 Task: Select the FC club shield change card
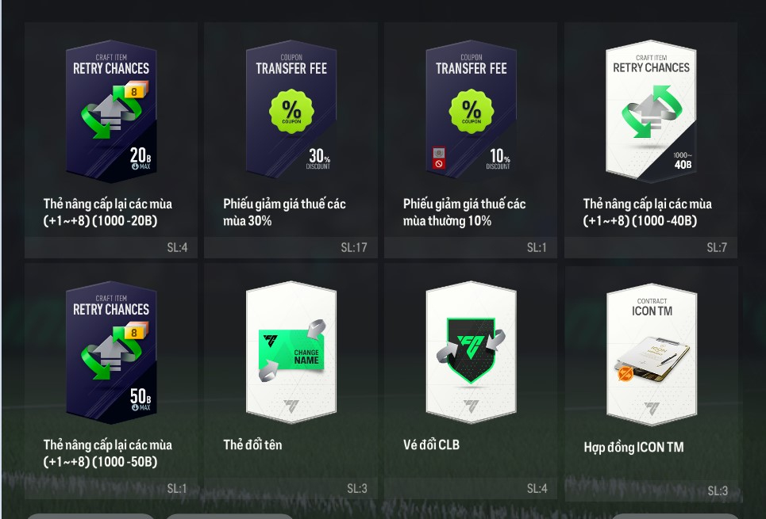(471, 352)
